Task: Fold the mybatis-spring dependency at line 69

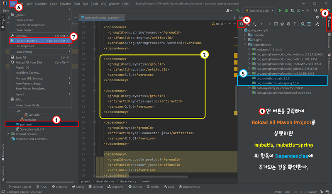Action: click(95, 91)
